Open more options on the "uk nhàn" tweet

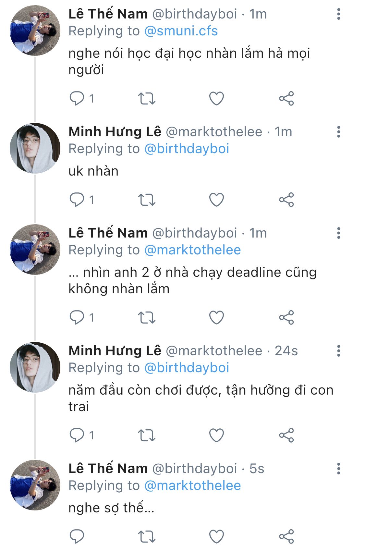pos(339,132)
